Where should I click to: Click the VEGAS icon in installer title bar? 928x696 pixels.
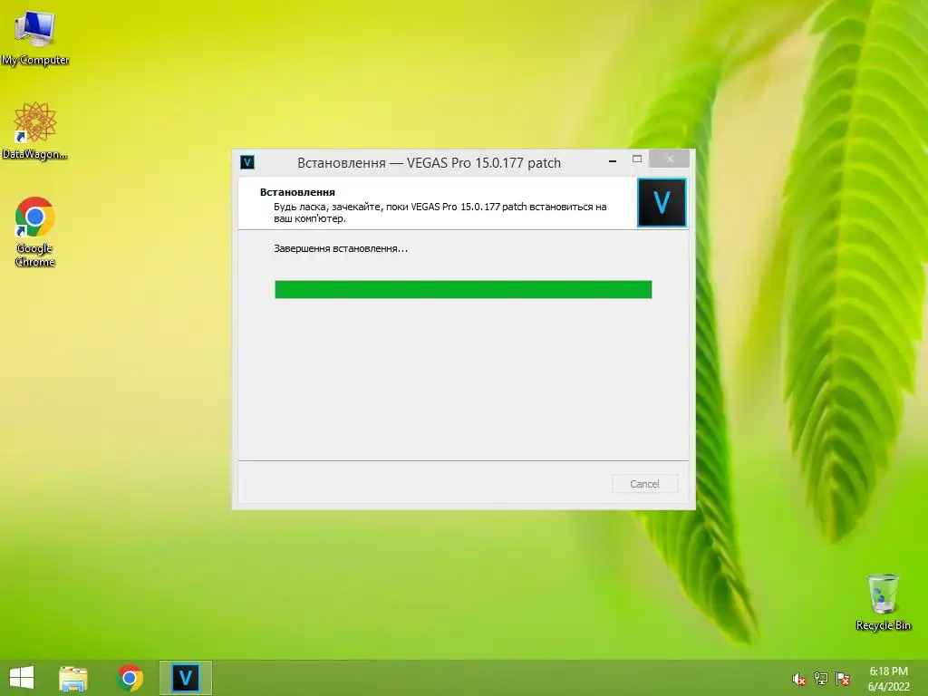click(247, 161)
